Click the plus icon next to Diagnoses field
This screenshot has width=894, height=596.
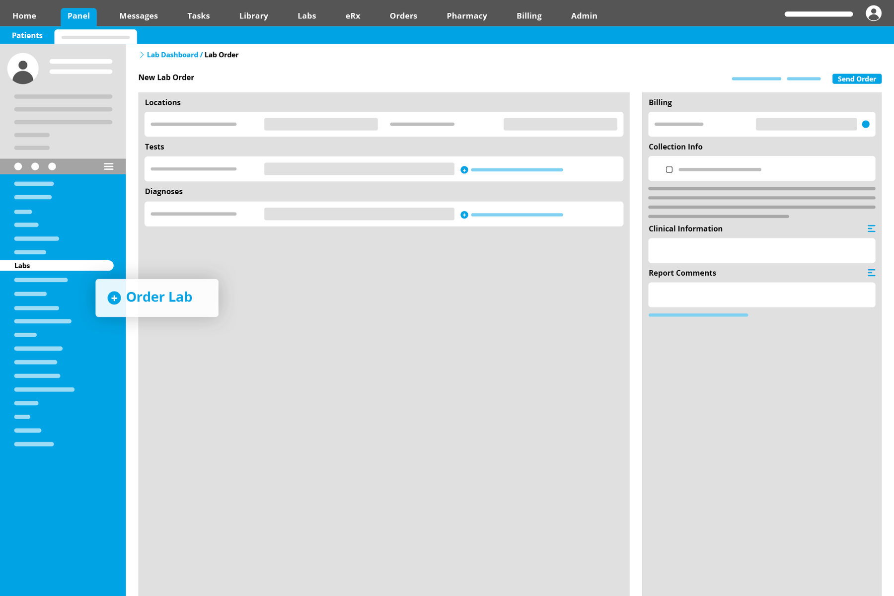tap(464, 215)
